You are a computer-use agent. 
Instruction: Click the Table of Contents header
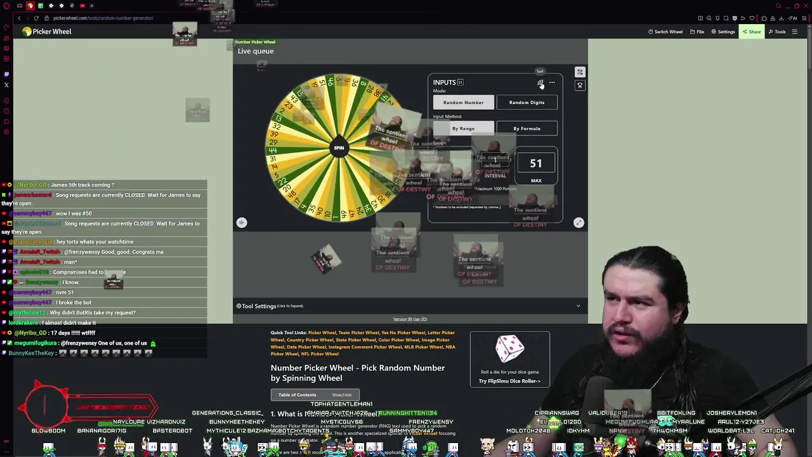coord(297,395)
